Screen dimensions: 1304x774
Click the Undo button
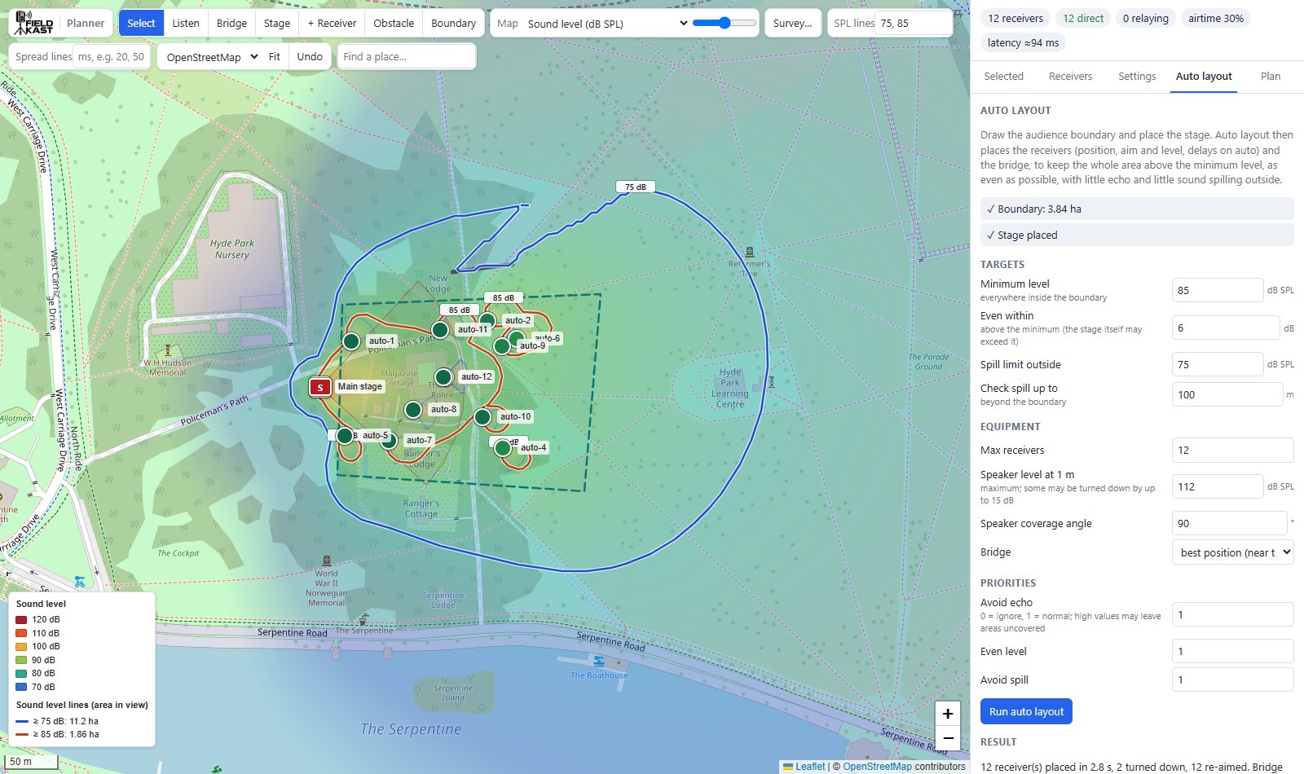point(310,57)
